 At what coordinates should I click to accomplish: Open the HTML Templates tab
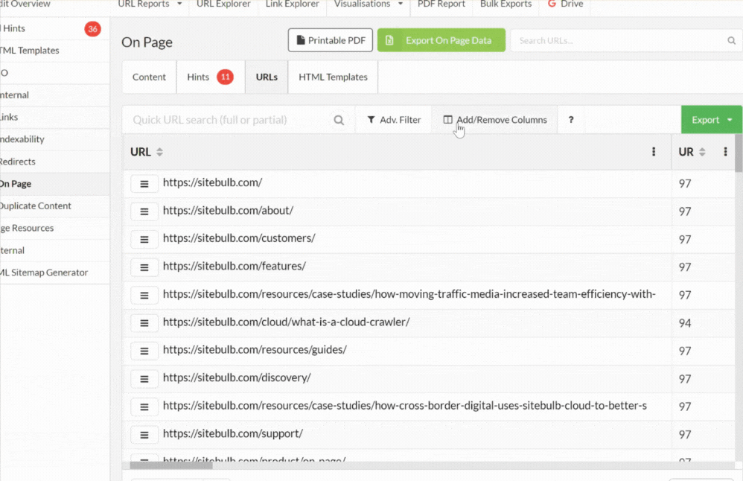coord(333,77)
